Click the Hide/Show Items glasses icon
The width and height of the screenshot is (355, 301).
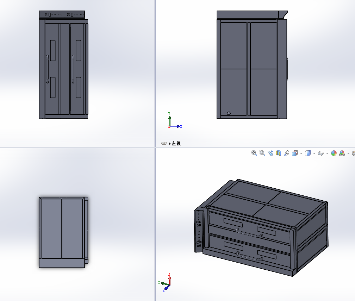(320, 153)
